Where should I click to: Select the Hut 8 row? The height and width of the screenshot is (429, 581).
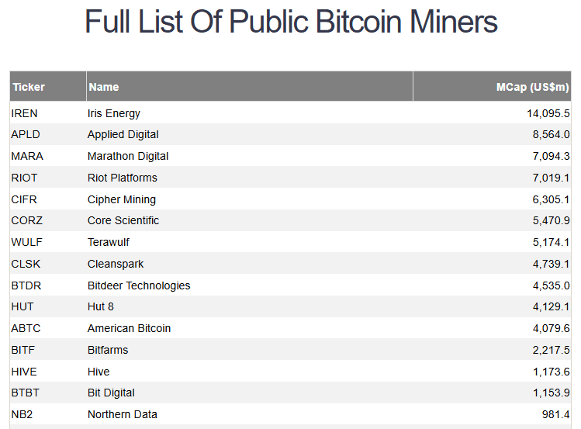[101, 306]
